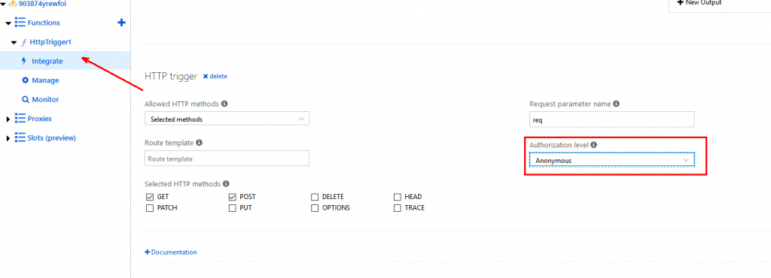Uncheck the GET method checkbox
This screenshot has height=278, width=771.
point(150,197)
